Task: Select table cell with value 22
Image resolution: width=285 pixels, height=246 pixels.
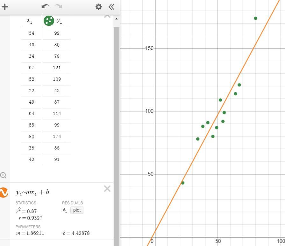Action: pyautogui.click(x=32, y=91)
